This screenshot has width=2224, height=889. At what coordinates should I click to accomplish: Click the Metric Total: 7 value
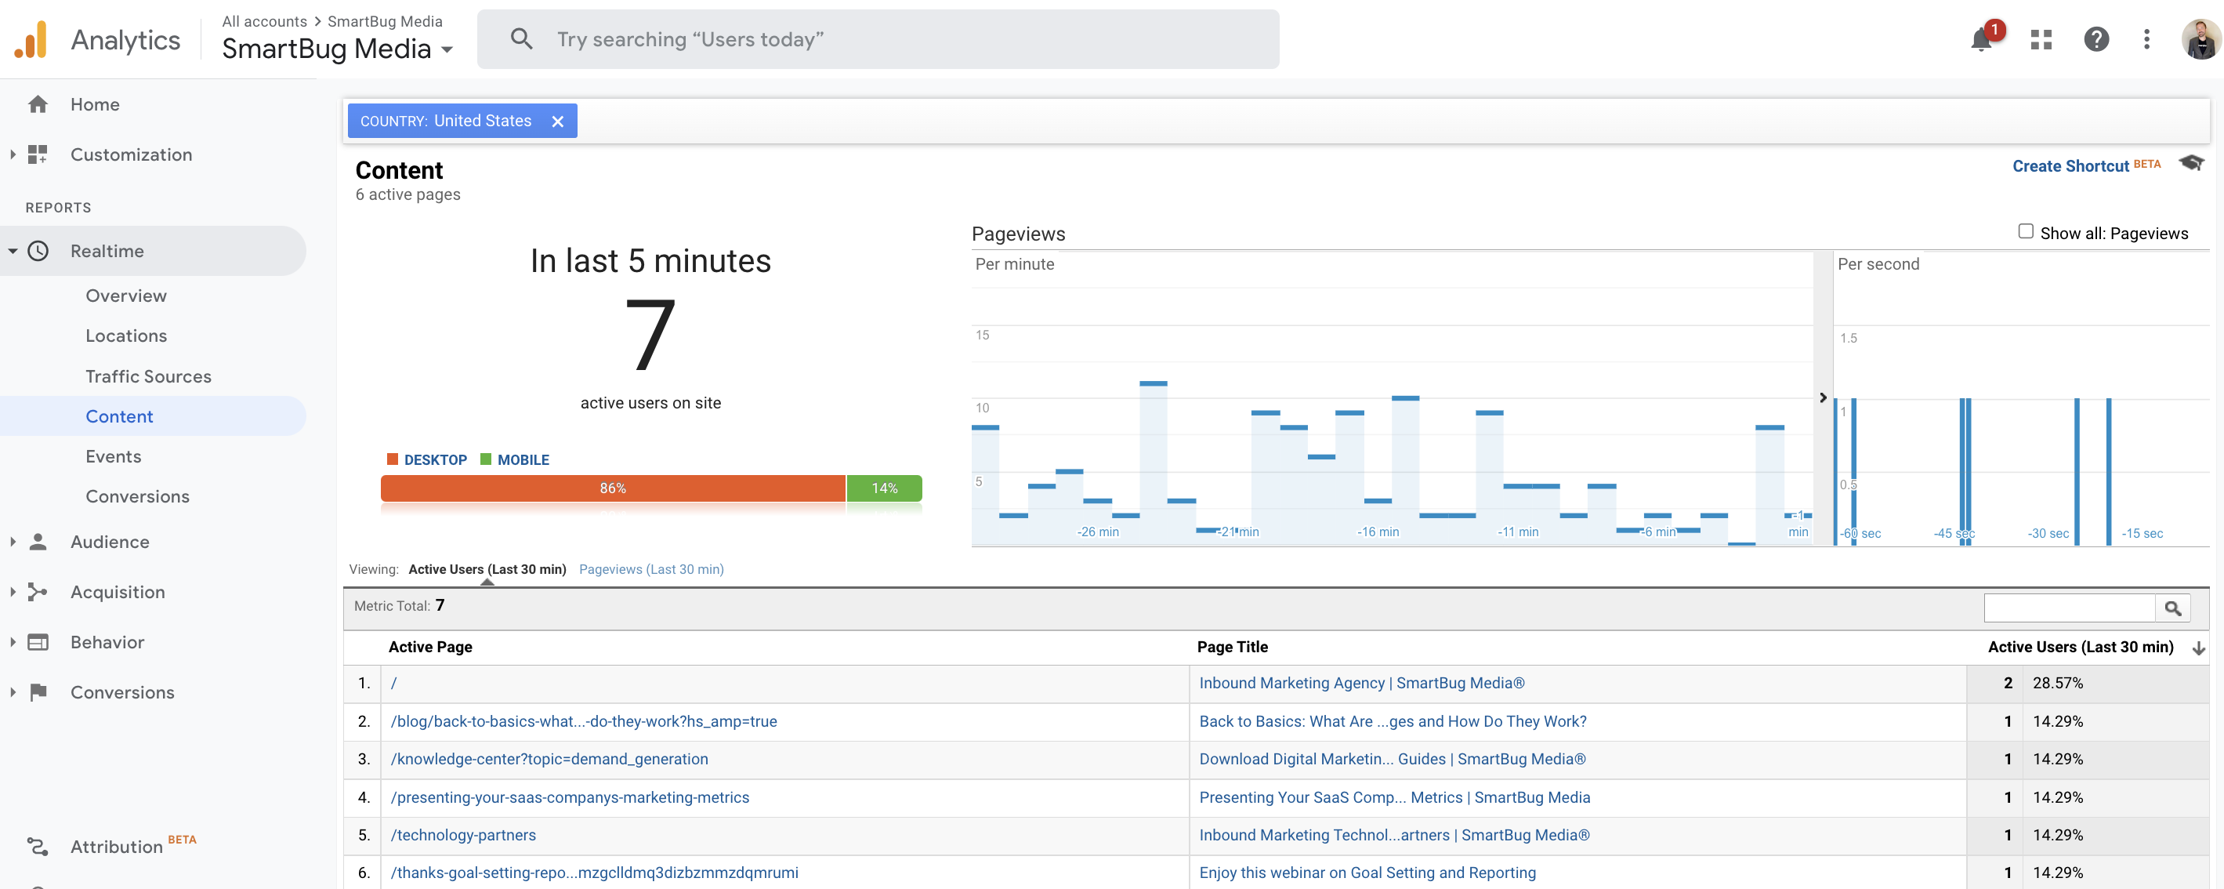pyautogui.click(x=440, y=606)
